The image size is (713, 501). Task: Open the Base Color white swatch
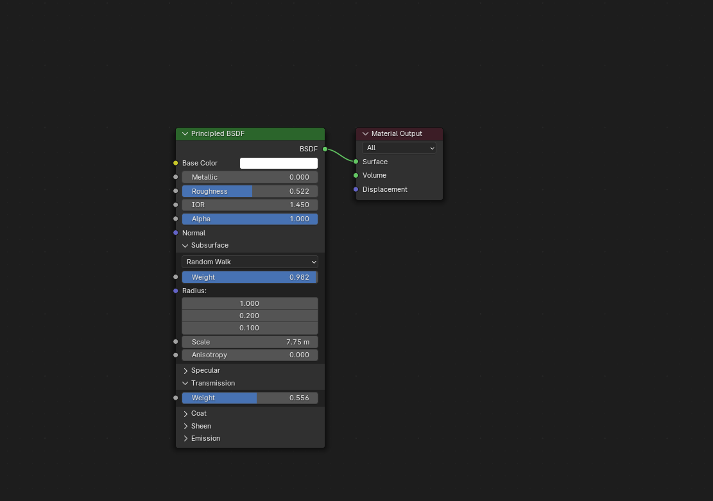279,163
